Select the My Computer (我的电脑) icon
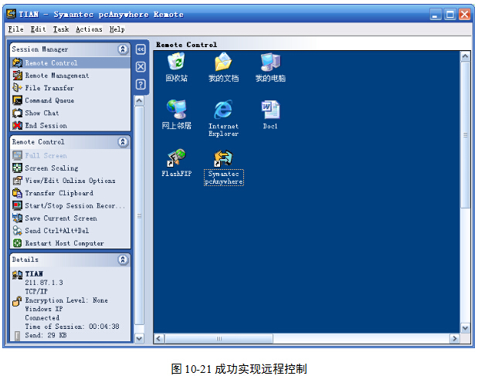The image size is (478, 376). pos(270,68)
